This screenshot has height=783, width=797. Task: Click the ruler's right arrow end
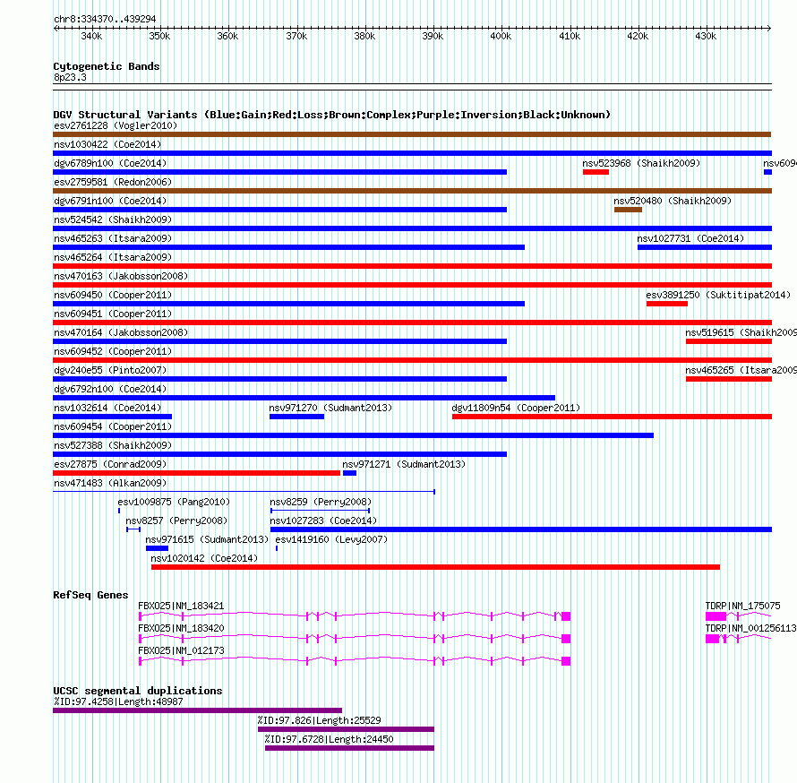pyautogui.click(x=769, y=29)
